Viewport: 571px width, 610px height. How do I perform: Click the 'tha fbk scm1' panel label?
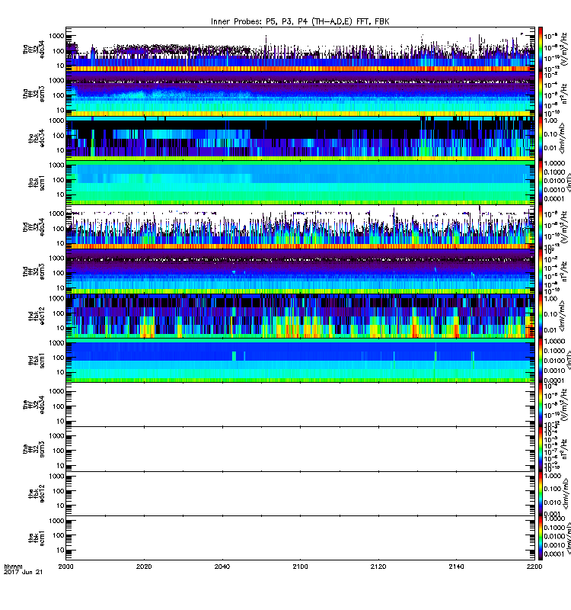(x=37, y=183)
